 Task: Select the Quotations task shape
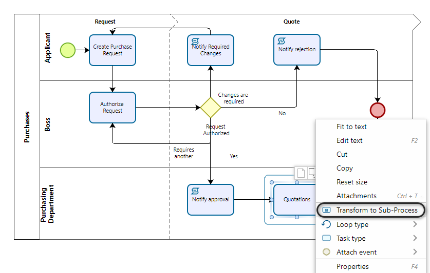click(293, 199)
